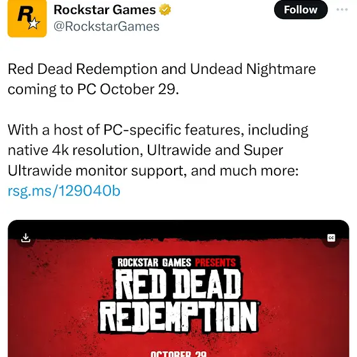Open the three-dot more options menu
Image resolution: width=357 pixels, height=357 pixels.
tap(342, 10)
